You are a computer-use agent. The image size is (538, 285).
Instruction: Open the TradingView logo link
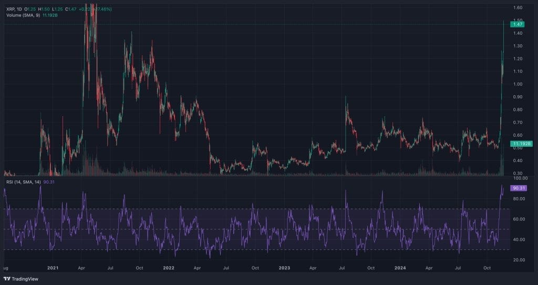[x=20, y=279]
